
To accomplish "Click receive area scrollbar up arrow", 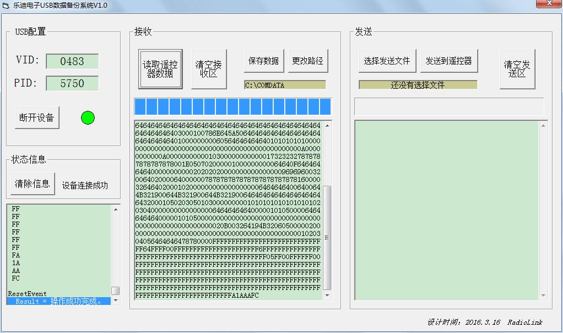I will pyautogui.click(x=327, y=125).
